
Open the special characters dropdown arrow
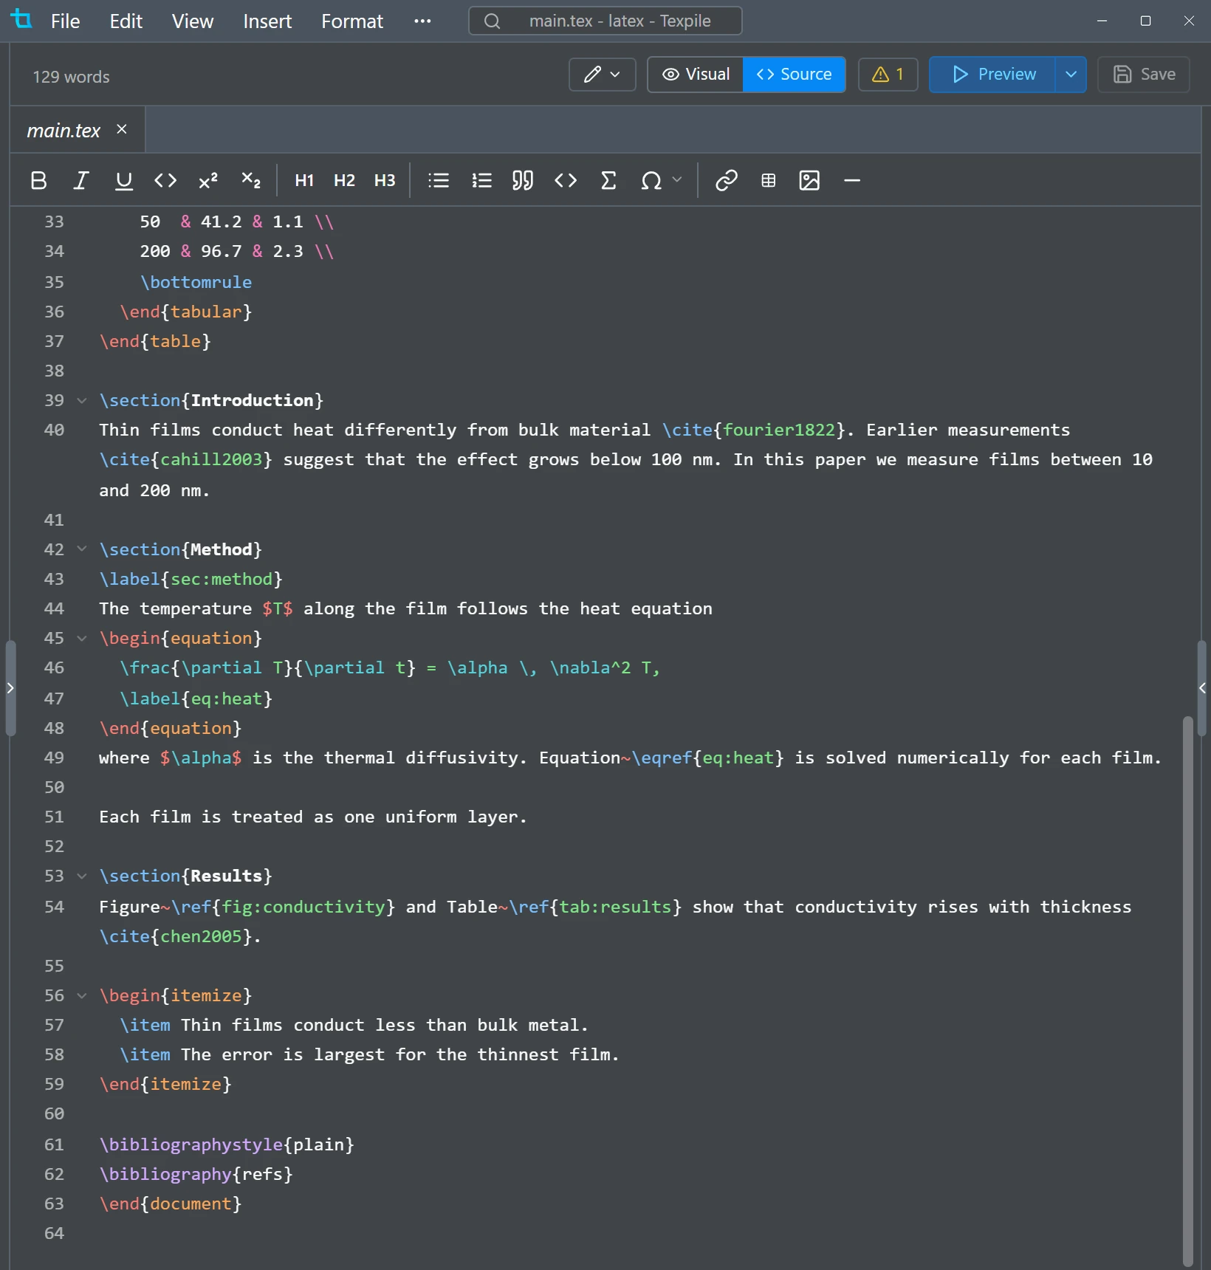point(677,179)
